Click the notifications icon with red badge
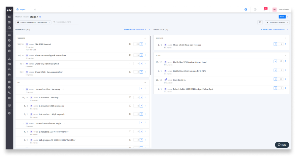This screenshot has width=297, height=156. click(265, 9)
